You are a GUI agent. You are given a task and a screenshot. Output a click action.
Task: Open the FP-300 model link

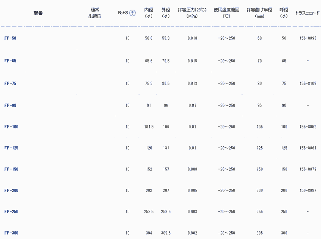pyautogui.click(x=11, y=233)
